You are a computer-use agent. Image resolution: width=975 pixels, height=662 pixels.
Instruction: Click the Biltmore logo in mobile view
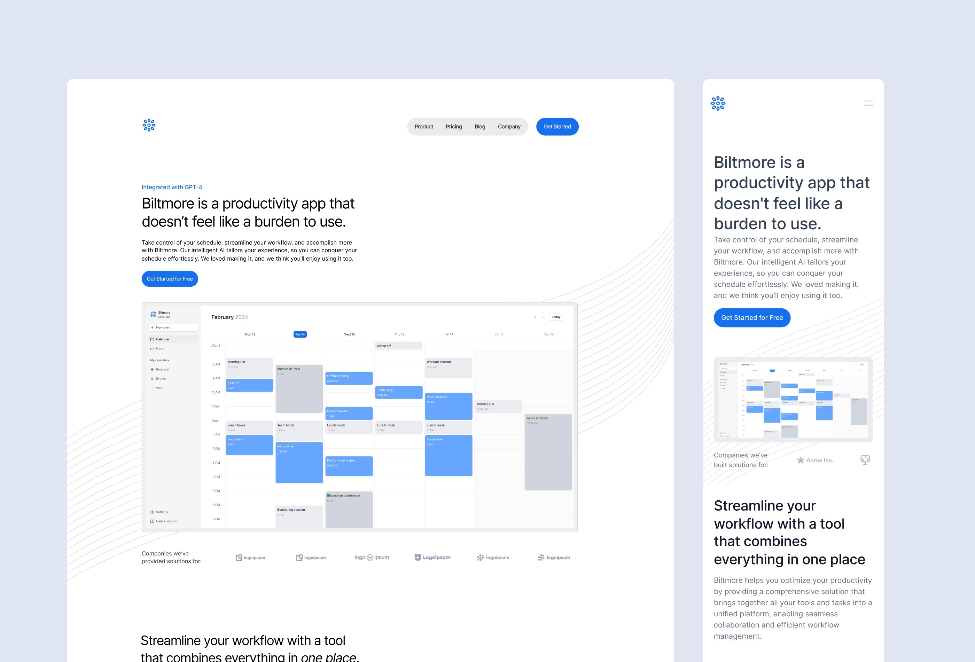point(718,103)
